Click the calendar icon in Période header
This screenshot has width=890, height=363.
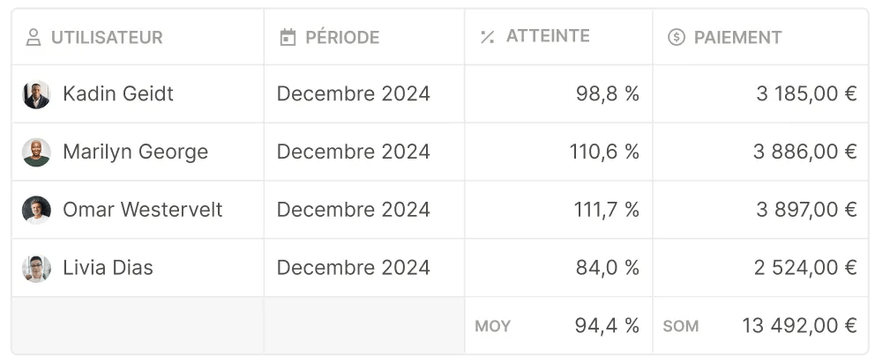point(288,37)
